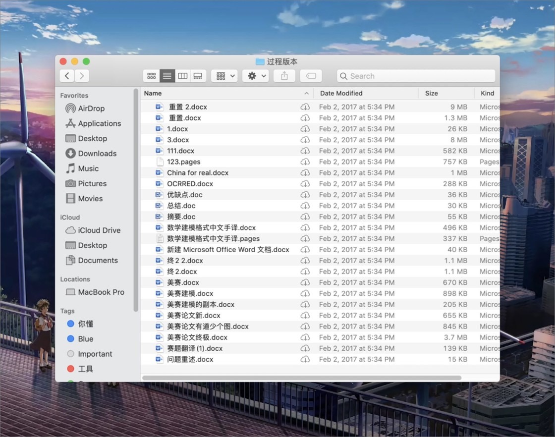Select Desktop under Favorites
Image resolution: width=555 pixels, height=437 pixels.
(x=86, y=138)
